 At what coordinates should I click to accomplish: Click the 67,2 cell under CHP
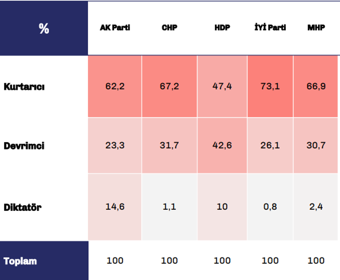click(x=169, y=86)
